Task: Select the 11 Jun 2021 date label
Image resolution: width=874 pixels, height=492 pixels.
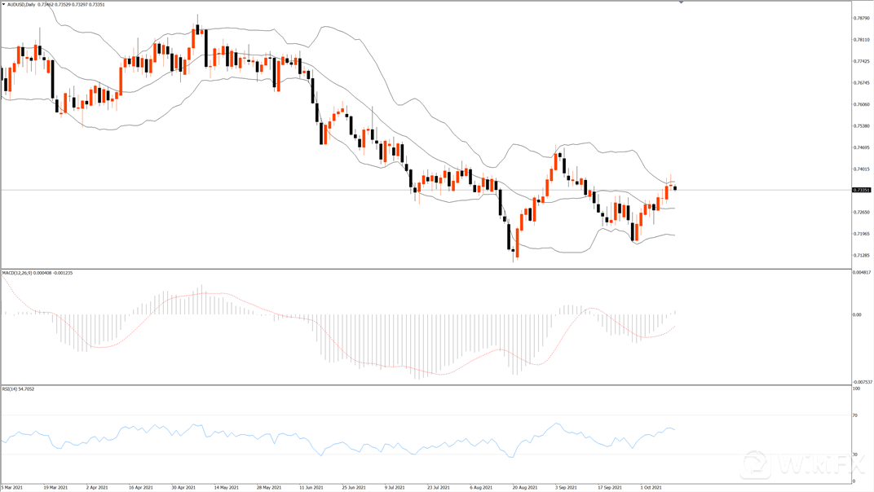Action: pos(312,488)
